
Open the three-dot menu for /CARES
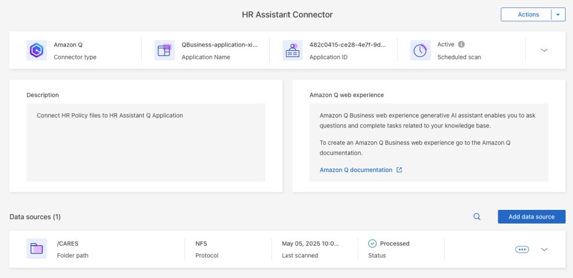[x=522, y=250]
